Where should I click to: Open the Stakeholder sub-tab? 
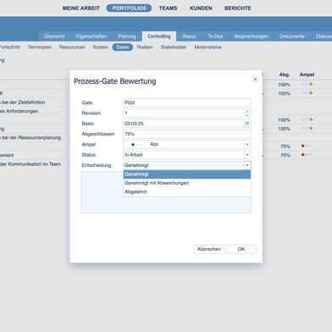(174, 47)
